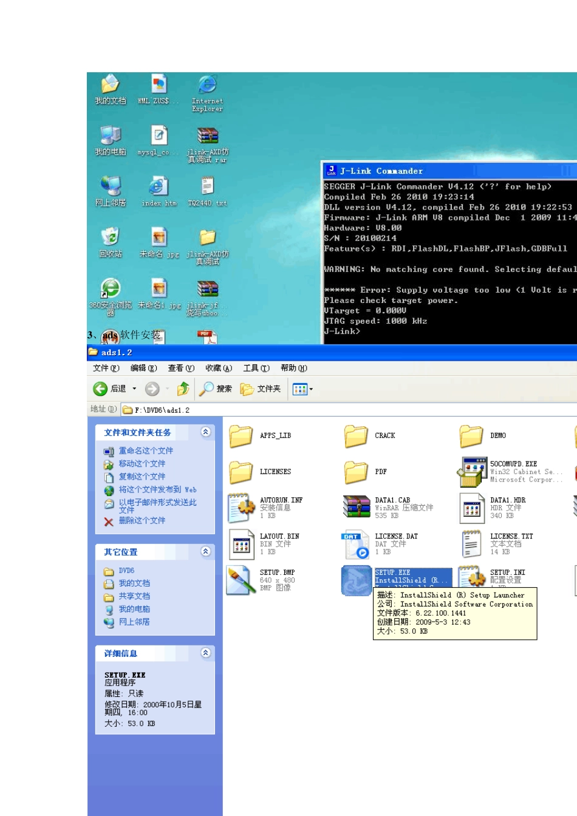Select the DEMO folder
577x816 pixels.
pos(483,436)
